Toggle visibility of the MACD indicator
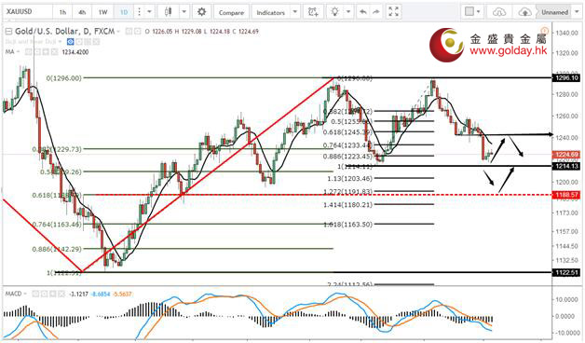Screen dimensions: 585x343 (x=35, y=295)
